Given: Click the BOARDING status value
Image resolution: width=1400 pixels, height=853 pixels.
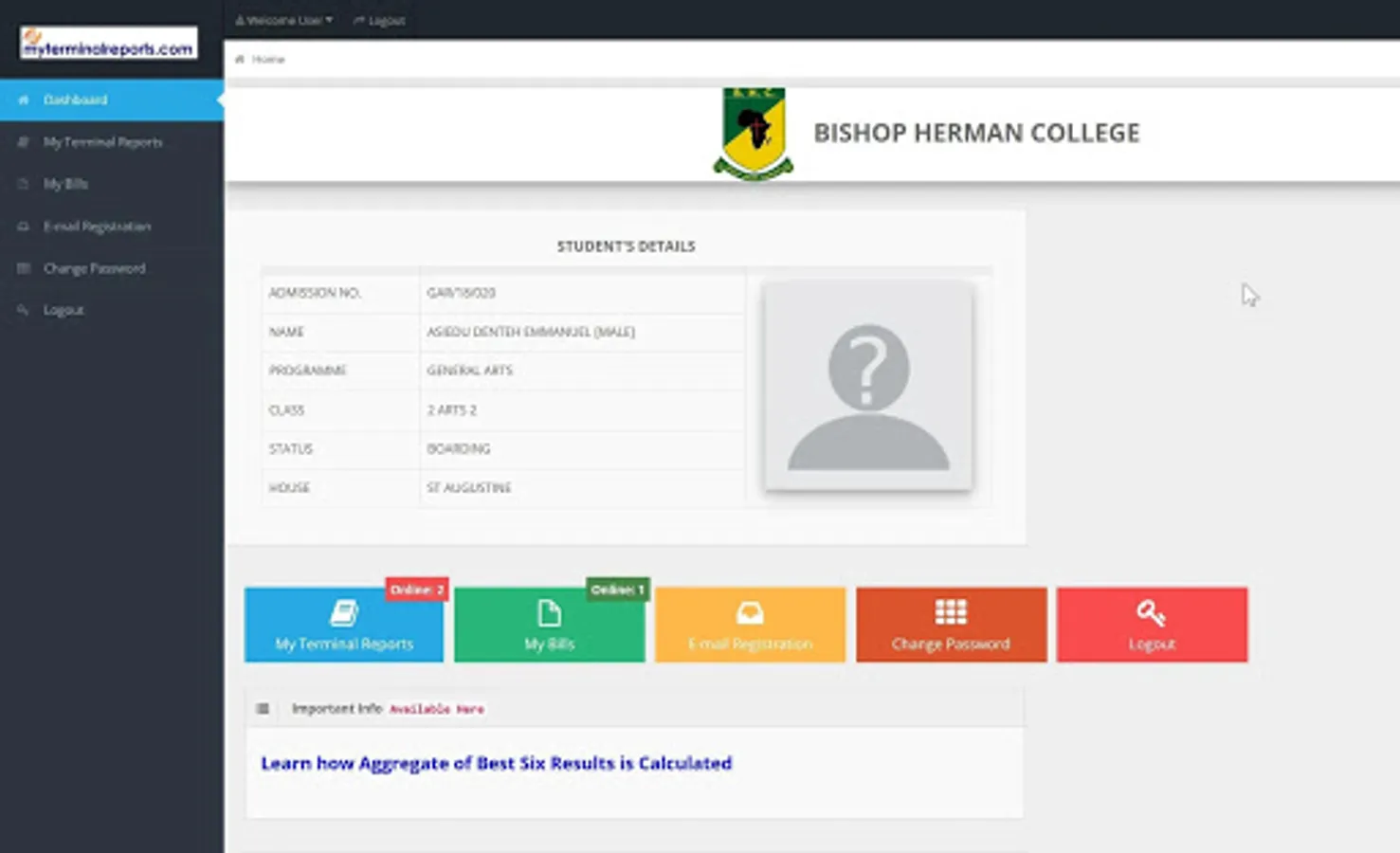Looking at the screenshot, I should pos(458,449).
